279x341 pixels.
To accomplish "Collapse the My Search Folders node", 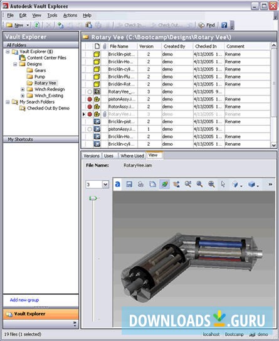I will pos(8,102).
